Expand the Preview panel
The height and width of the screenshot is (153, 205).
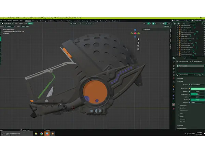point(180,79)
